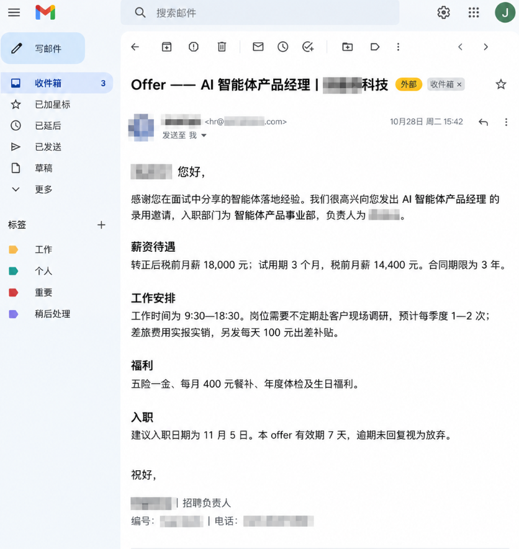Click the email timestamp 10月28日 周二 15:42
This screenshot has width=519, height=549.
(x=426, y=122)
